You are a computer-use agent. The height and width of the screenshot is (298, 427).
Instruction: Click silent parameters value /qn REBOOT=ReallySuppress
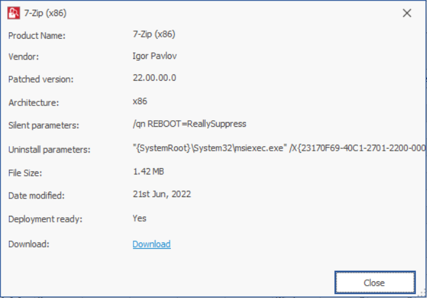[190, 124]
